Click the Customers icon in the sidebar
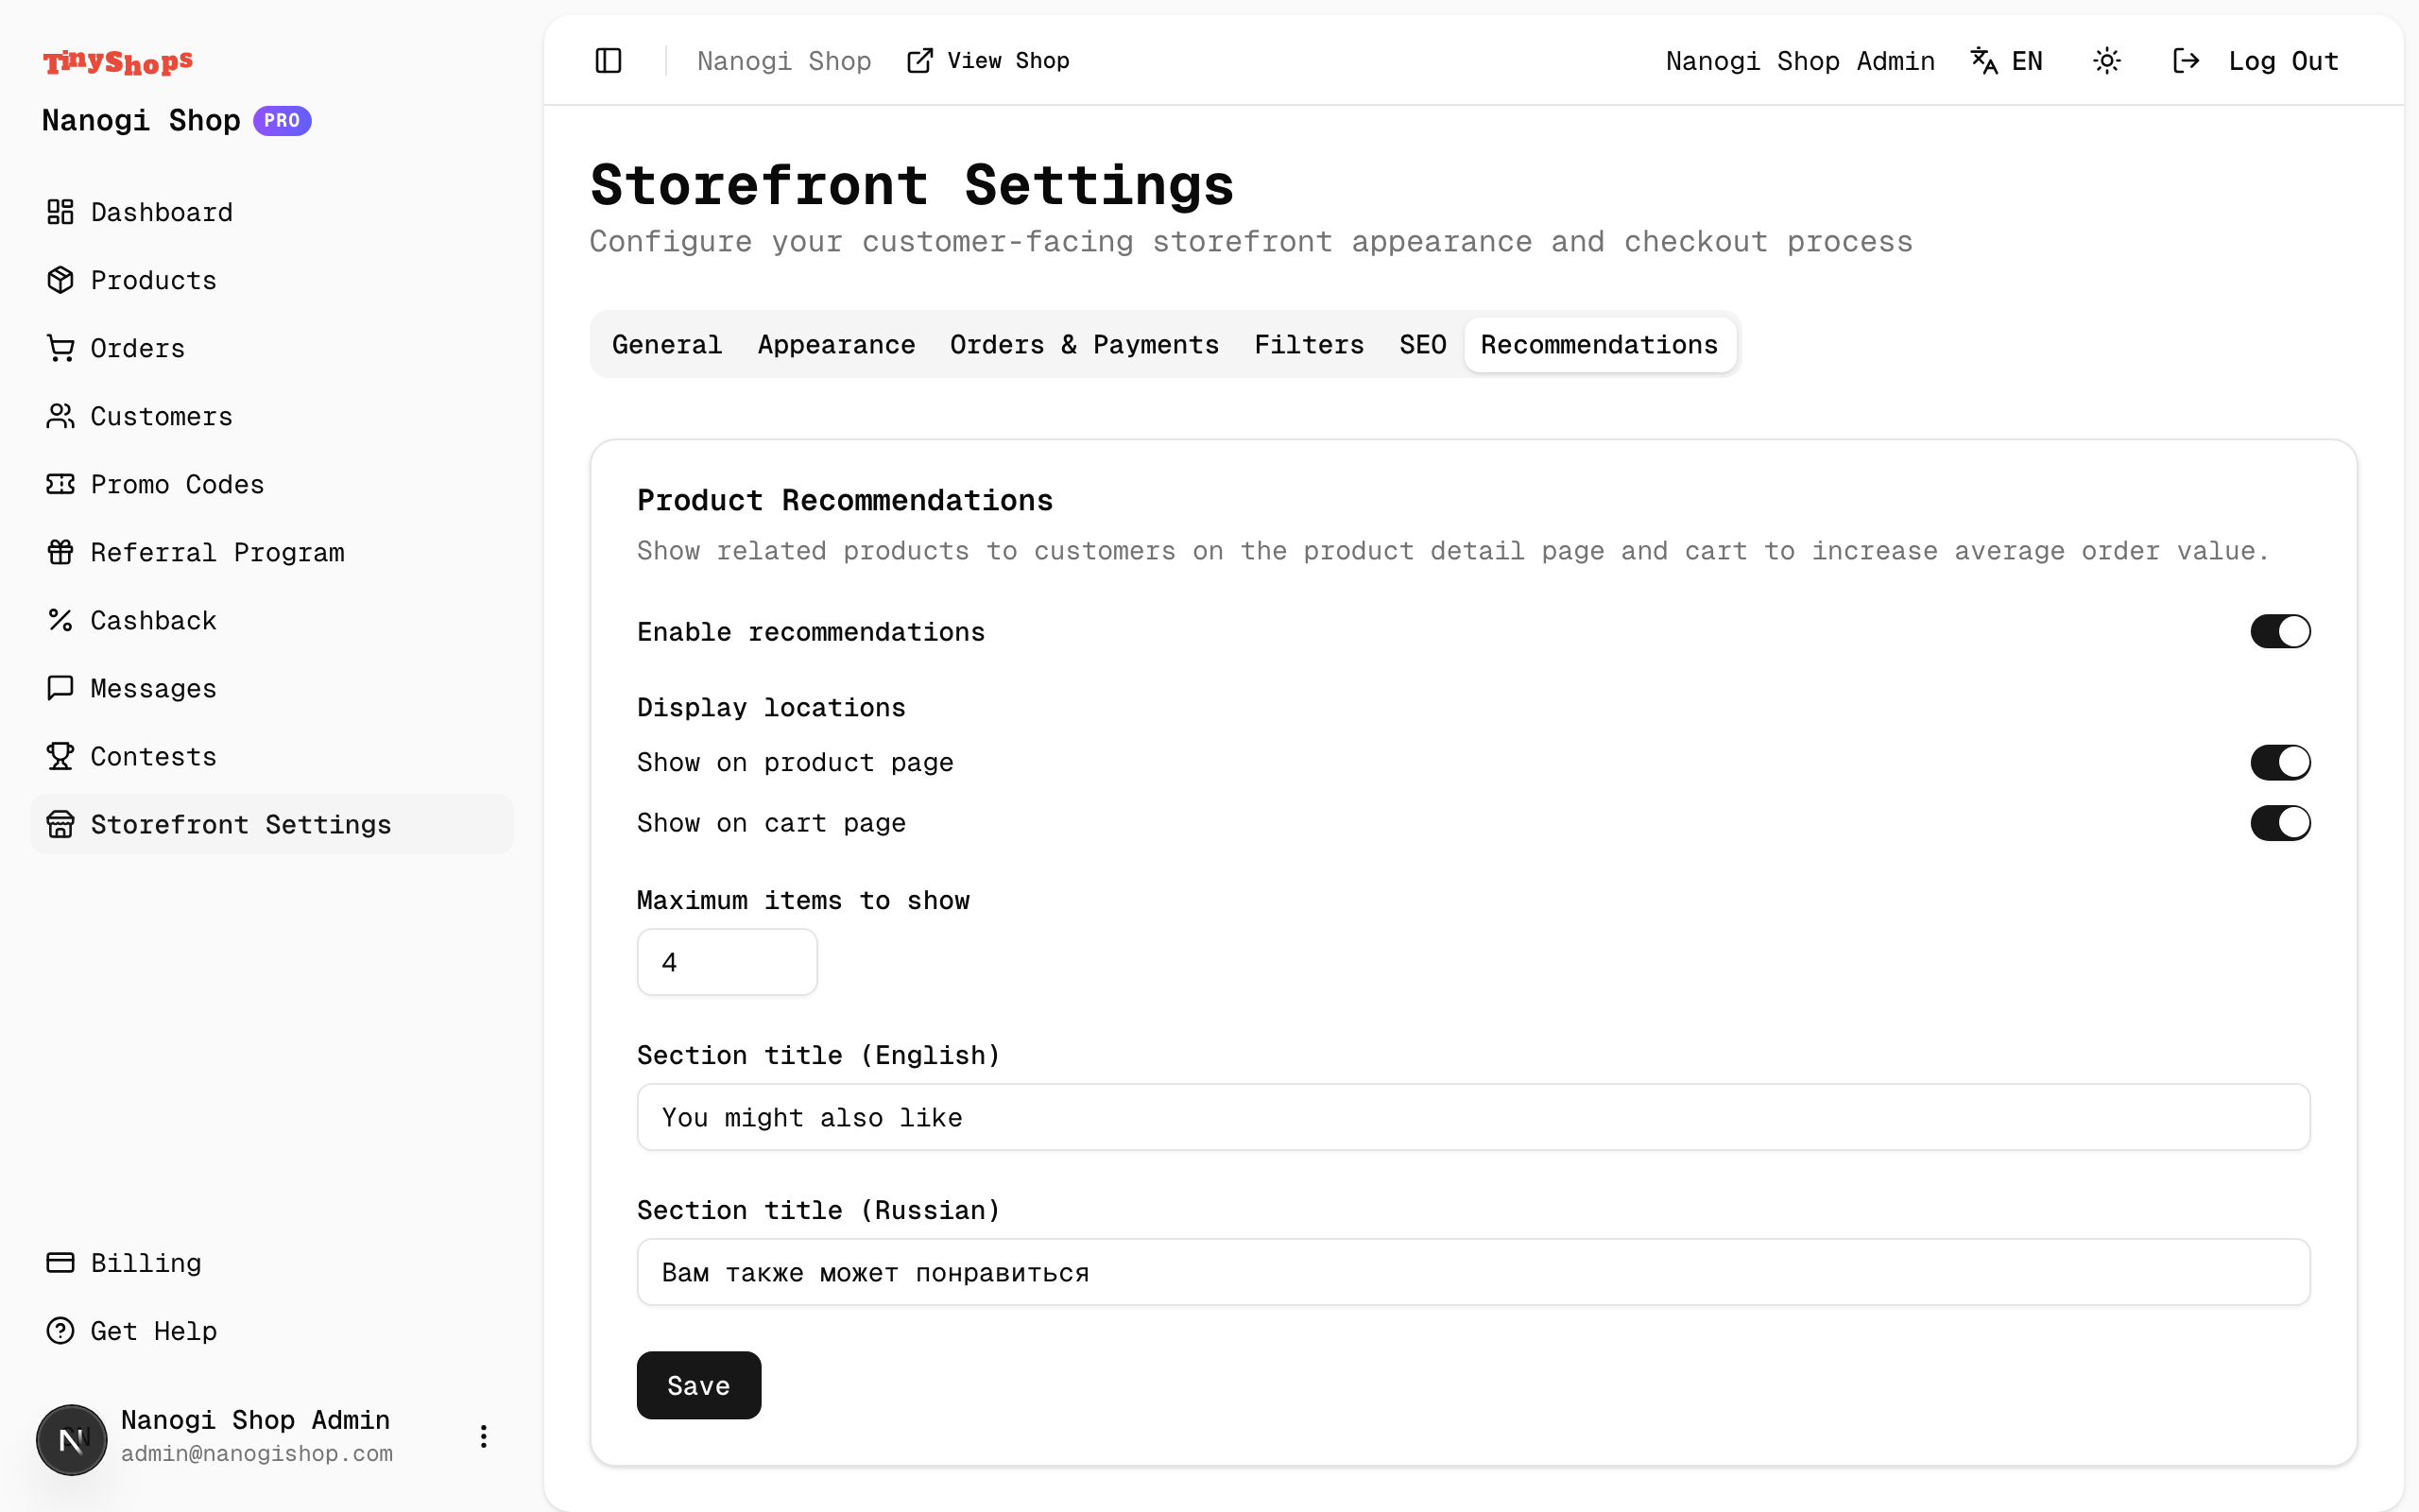The image size is (2419, 1512). point(60,416)
